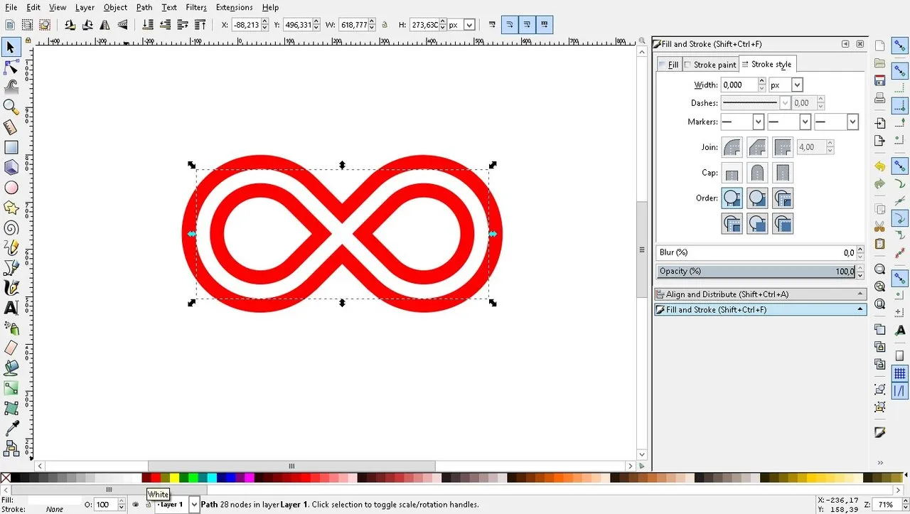Select the Tweak tool
This screenshot has height=514, width=910.
click(11, 87)
